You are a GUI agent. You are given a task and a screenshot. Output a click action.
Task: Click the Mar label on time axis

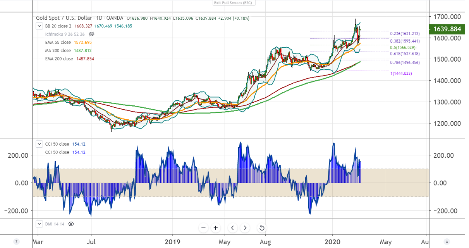click(38, 241)
